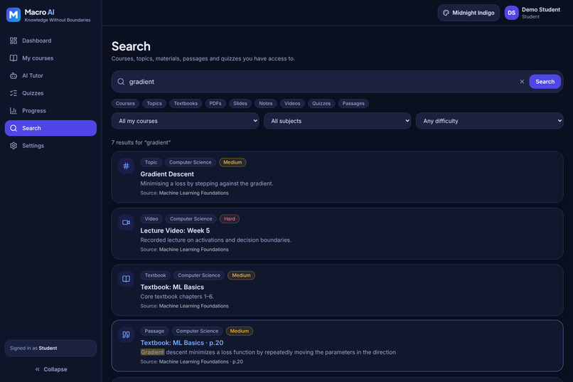Click the book icon on Textbook: ML Basics

tap(126, 279)
